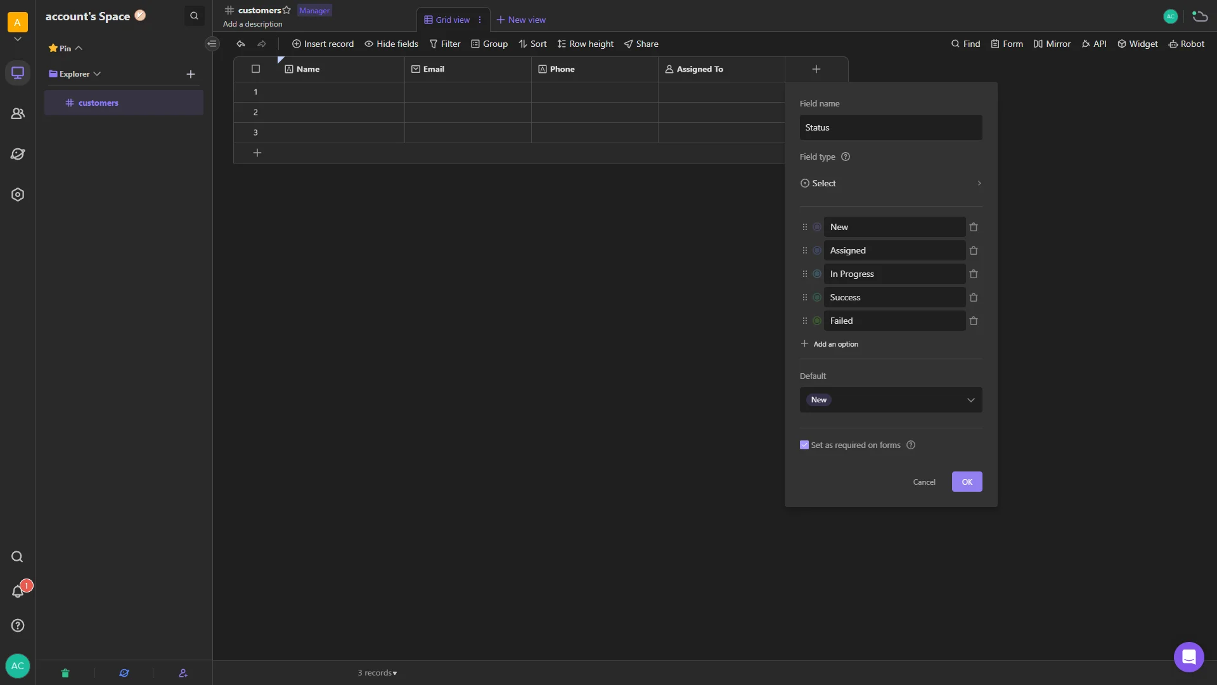This screenshot has height=685, width=1217.
Task: Star the customers datasheet
Action: point(287,10)
